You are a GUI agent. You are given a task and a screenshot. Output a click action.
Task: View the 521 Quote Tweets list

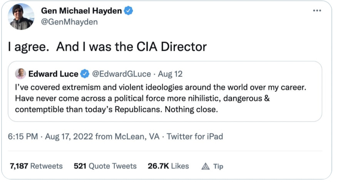[105, 166]
